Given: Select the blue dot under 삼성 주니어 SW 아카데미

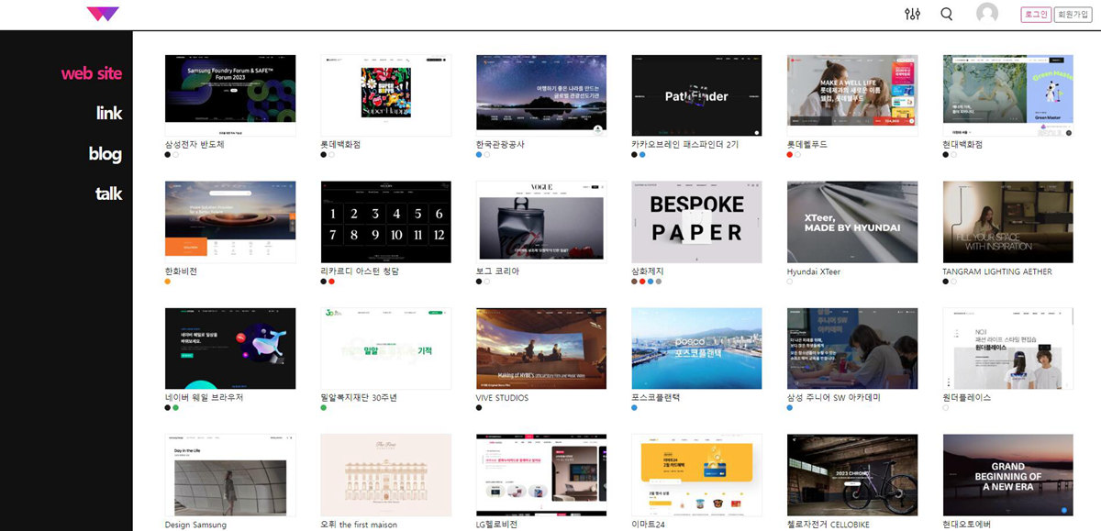Looking at the screenshot, I should (x=790, y=408).
